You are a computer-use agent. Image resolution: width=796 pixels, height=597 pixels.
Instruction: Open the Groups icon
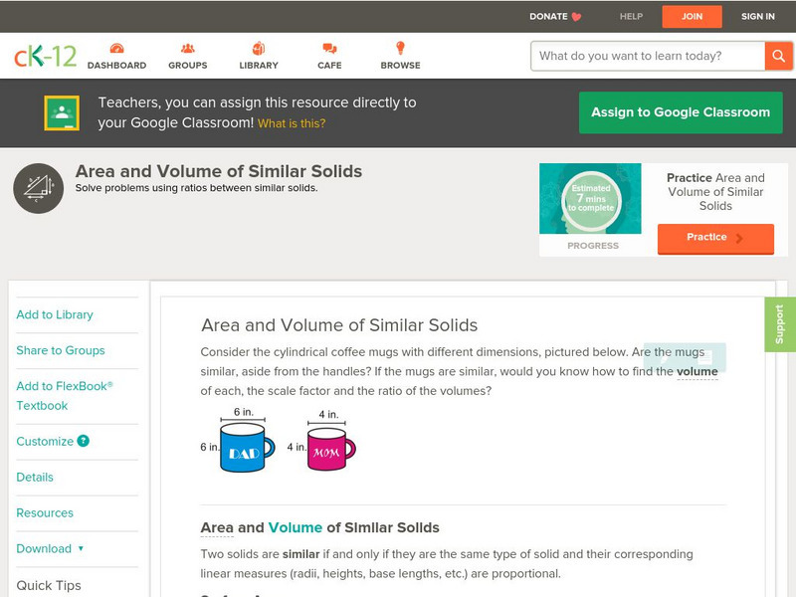187,49
